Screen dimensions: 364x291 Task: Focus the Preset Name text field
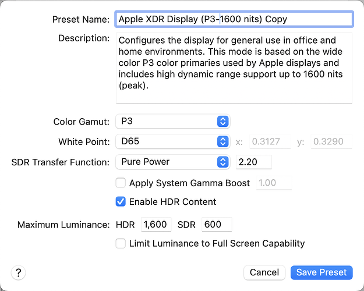(x=234, y=19)
